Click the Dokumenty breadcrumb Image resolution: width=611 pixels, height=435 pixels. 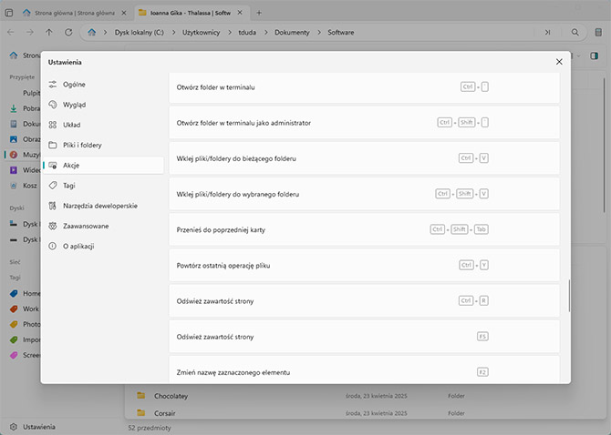[x=292, y=33]
